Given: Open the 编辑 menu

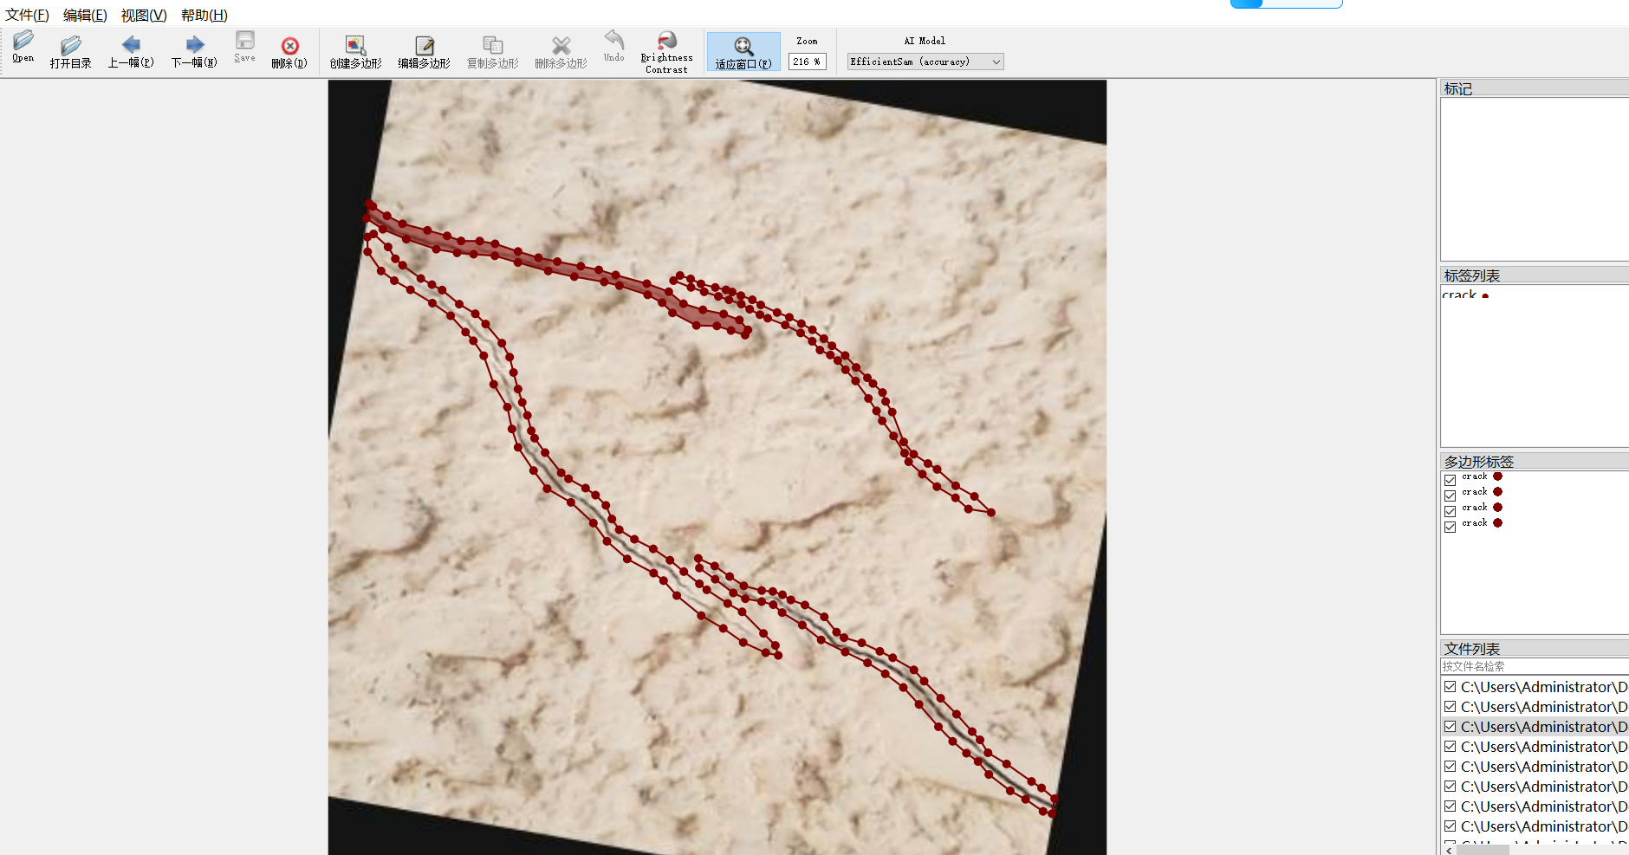Looking at the screenshot, I should click(x=85, y=15).
